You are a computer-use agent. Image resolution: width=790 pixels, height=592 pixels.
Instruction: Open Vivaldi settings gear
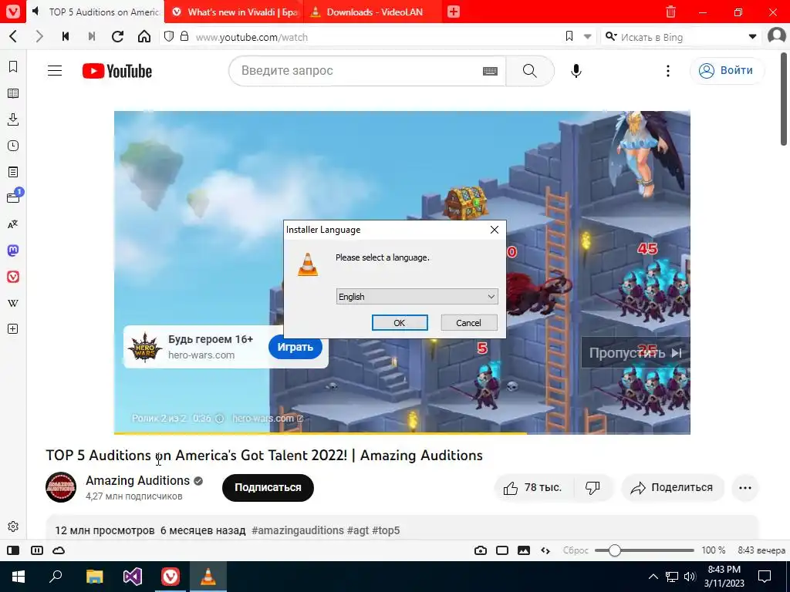[x=13, y=526]
